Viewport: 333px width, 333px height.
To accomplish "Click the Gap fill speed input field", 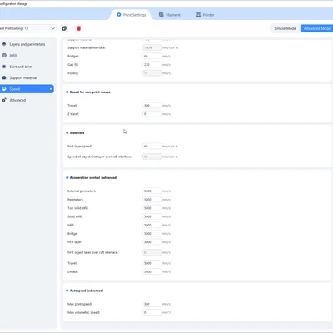I will coord(152,65).
